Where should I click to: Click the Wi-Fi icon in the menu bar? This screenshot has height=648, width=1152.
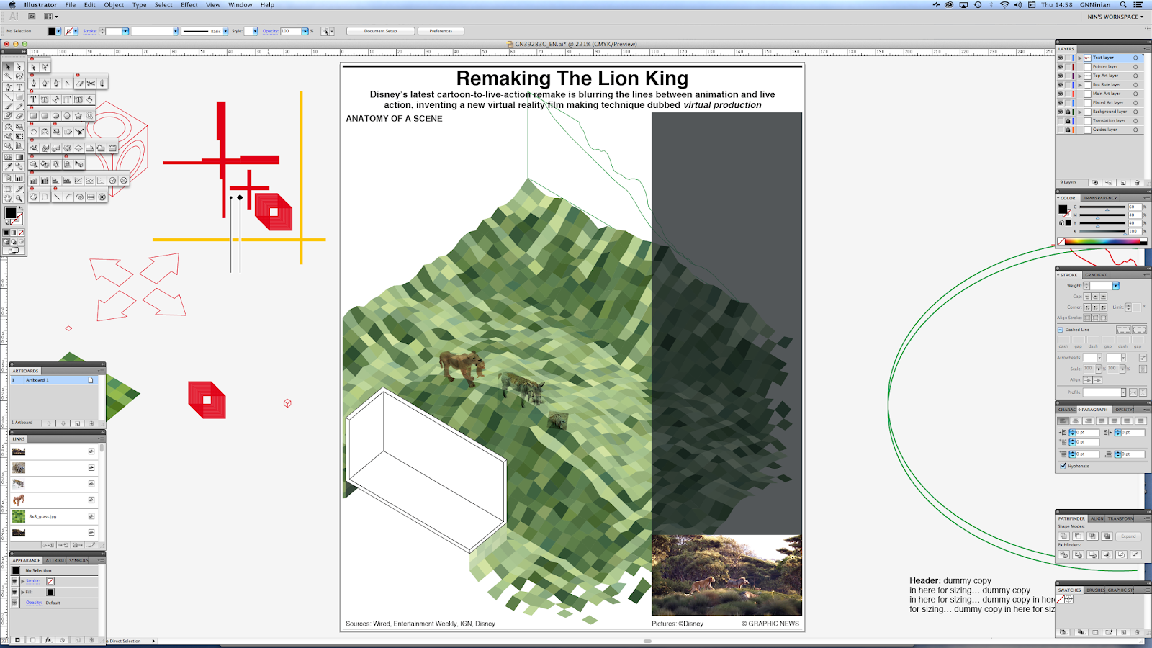[1004, 5]
